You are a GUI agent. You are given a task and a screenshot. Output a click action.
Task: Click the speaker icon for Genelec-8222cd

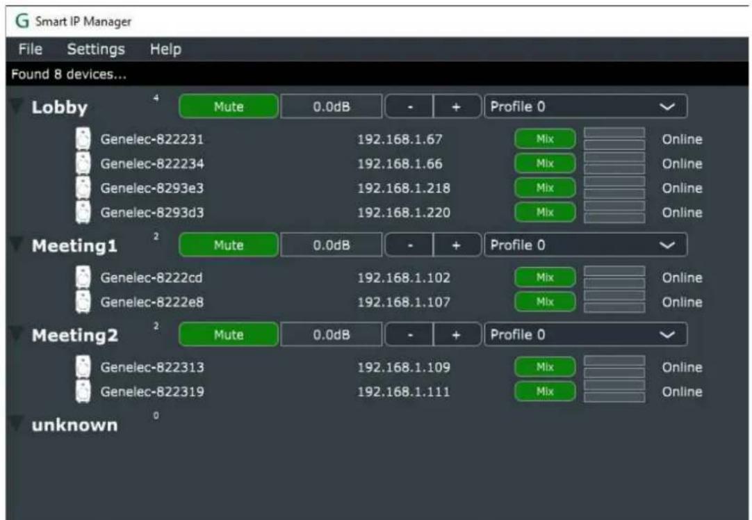[83, 277]
